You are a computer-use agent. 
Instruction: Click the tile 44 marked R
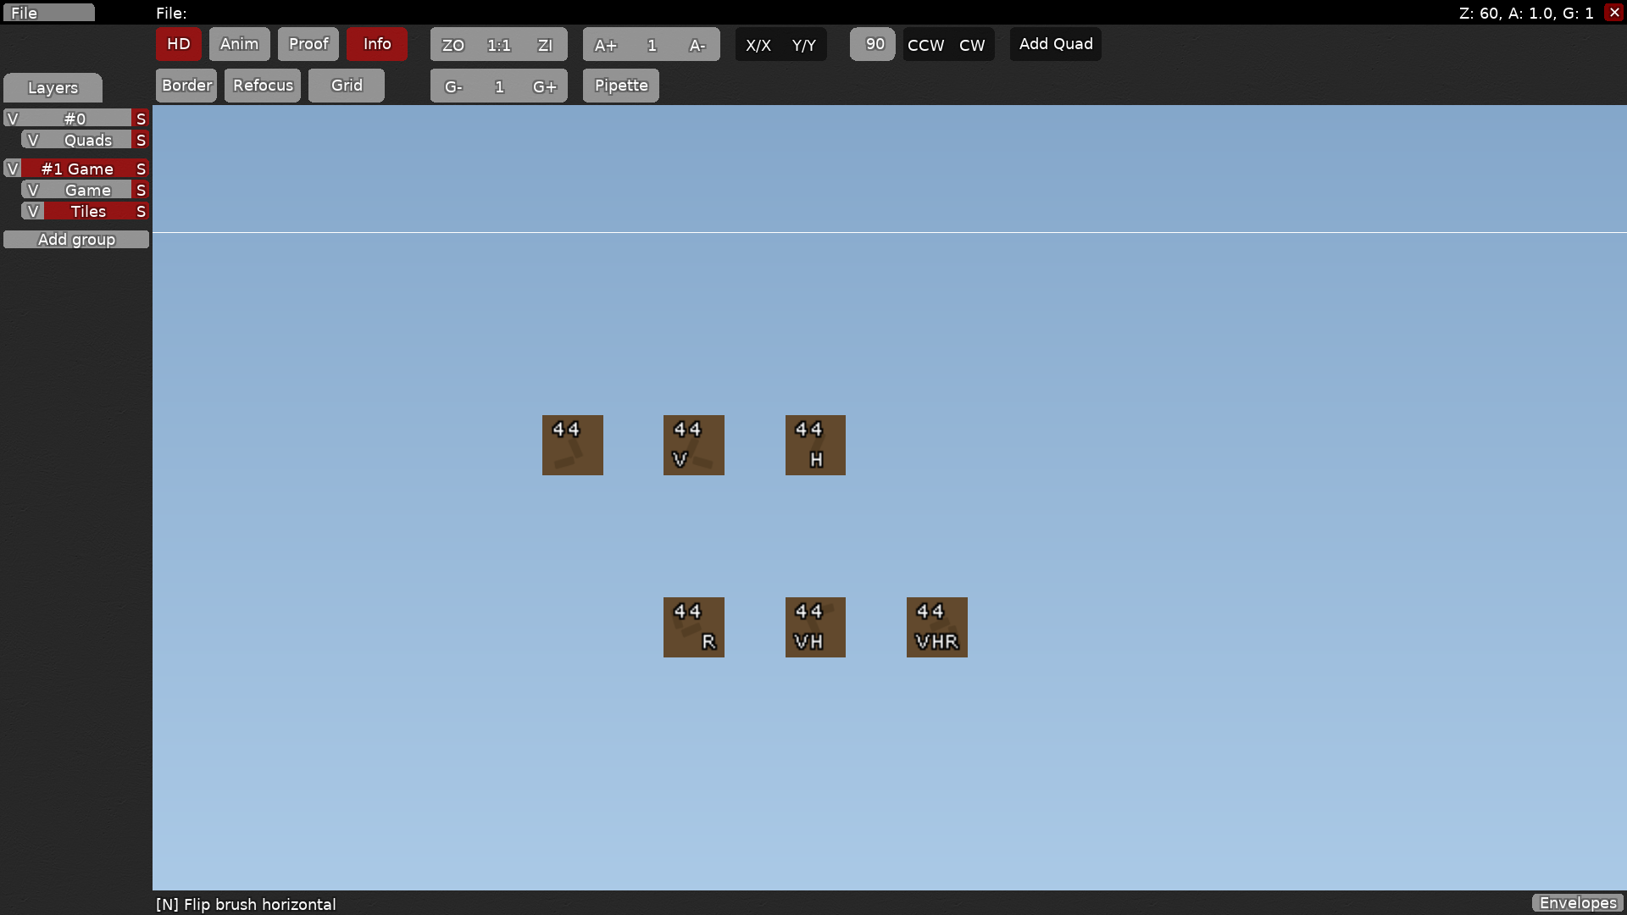(694, 627)
